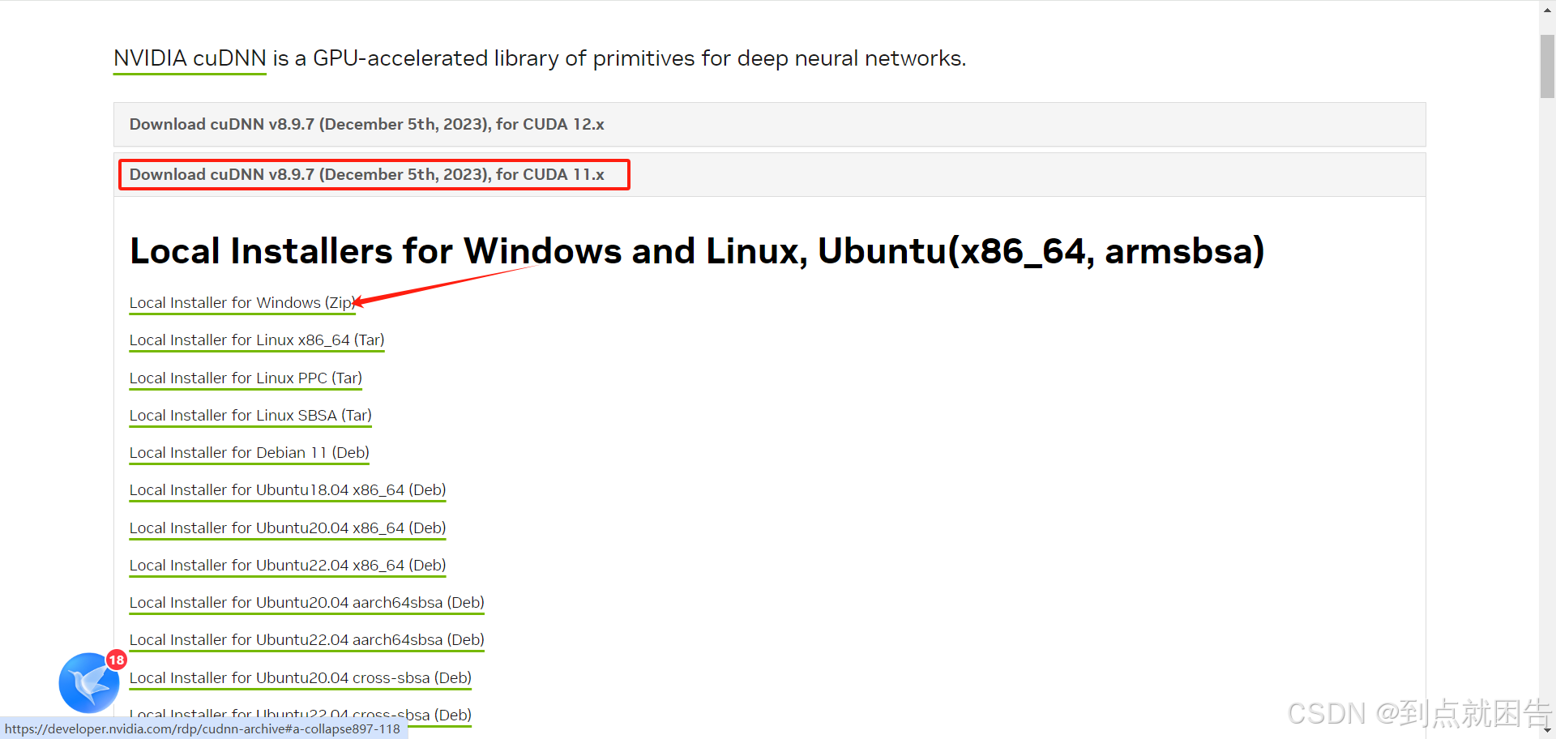
Task: Download Local Installer for Linux SBSA (Tar)
Action: point(250,416)
